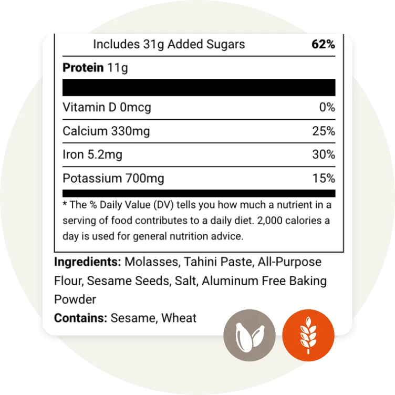Click the Calcium 330mg entry

point(106,131)
